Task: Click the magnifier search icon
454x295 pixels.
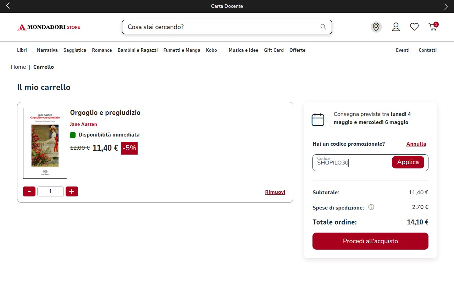Action: click(323, 27)
